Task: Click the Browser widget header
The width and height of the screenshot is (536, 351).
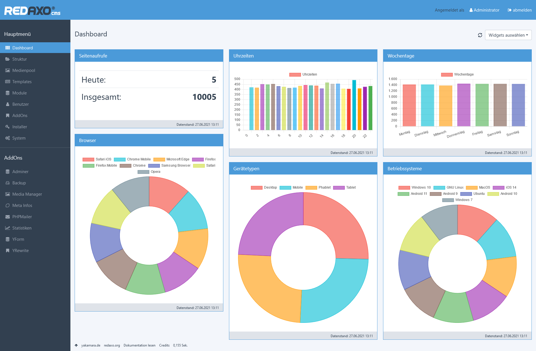Action: click(149, 140)
